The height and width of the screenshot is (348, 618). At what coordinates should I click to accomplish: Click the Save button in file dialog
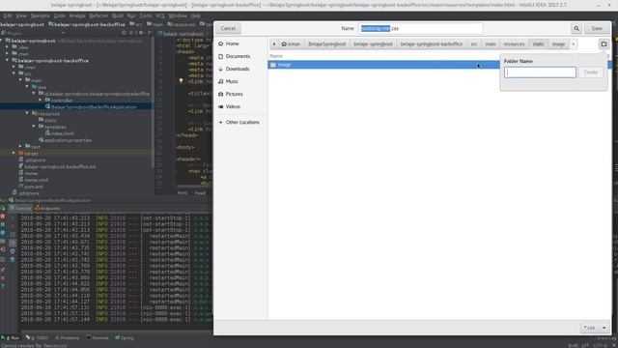[x=597, y=28]
